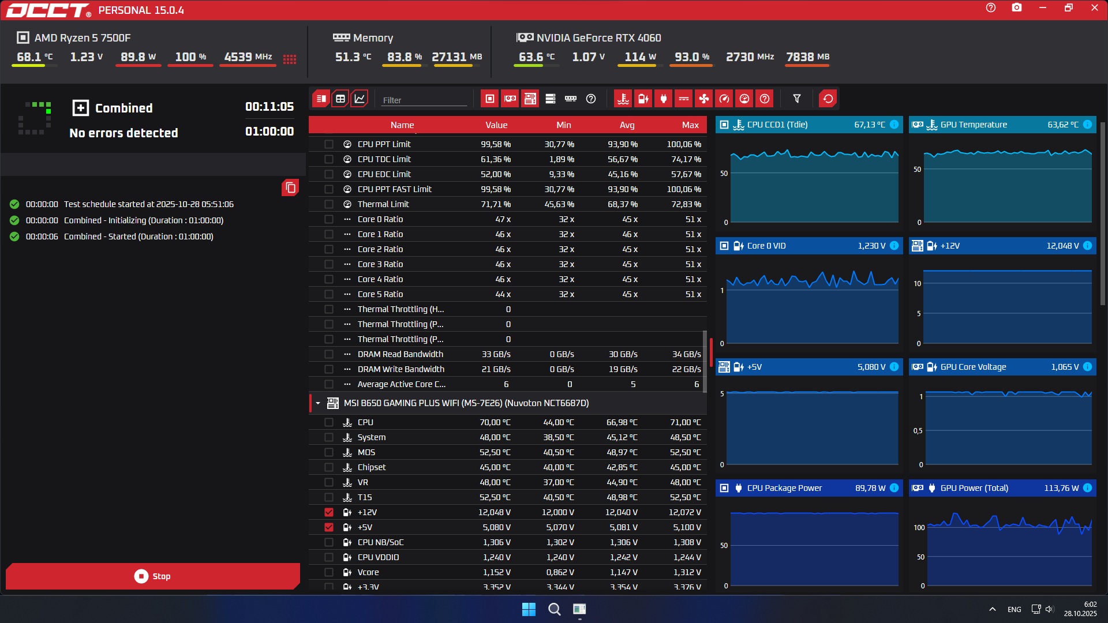Screen dimensions: 1108x623
Task: Uncheck the +5V sensor checkbox
Action: [x=329, y=527]
